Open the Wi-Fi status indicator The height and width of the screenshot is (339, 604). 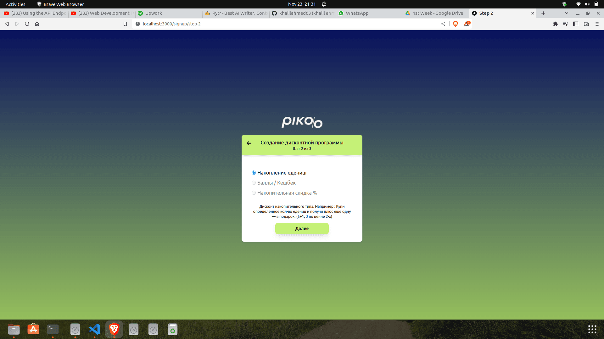(578, 4)
